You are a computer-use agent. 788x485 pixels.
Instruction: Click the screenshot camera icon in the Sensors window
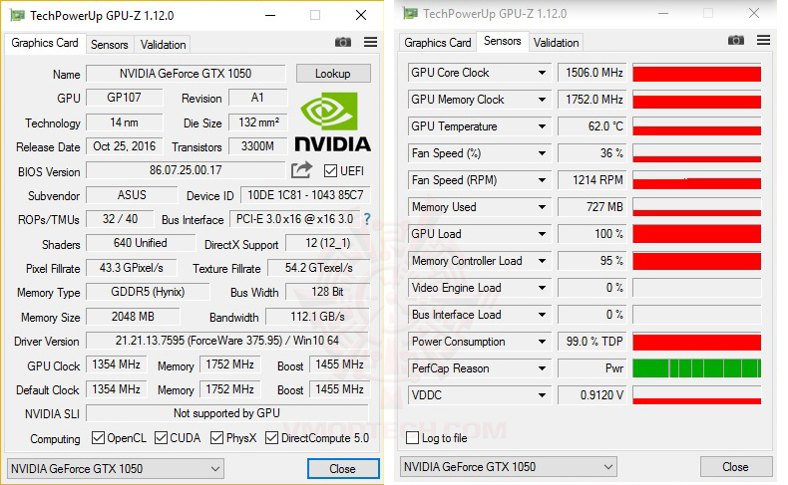coord(736,40)
